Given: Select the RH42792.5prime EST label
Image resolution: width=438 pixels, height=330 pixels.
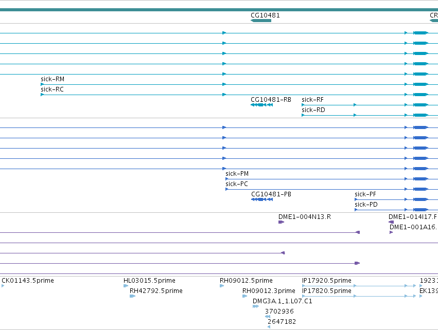Looking at the screenshot, I should point(156,291).
